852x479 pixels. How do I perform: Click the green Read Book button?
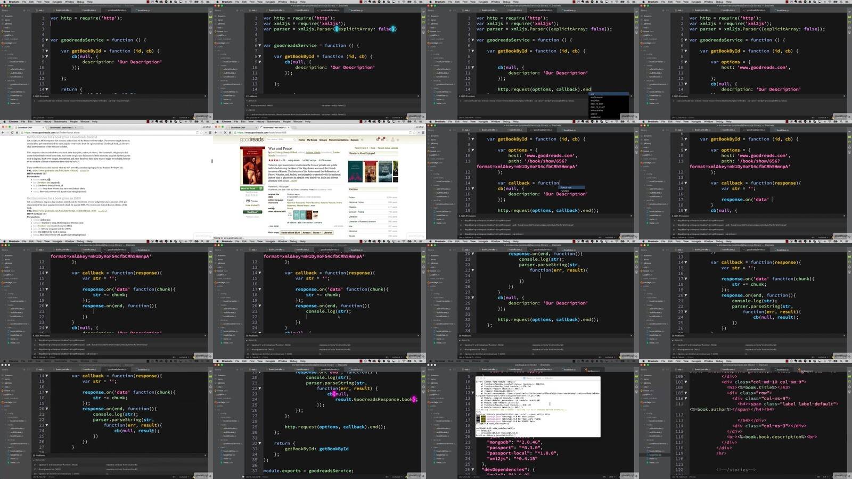point(252,212)
